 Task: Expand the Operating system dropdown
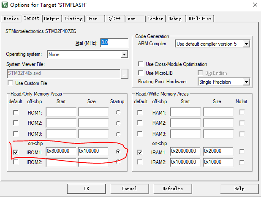(x=124, y=55)
